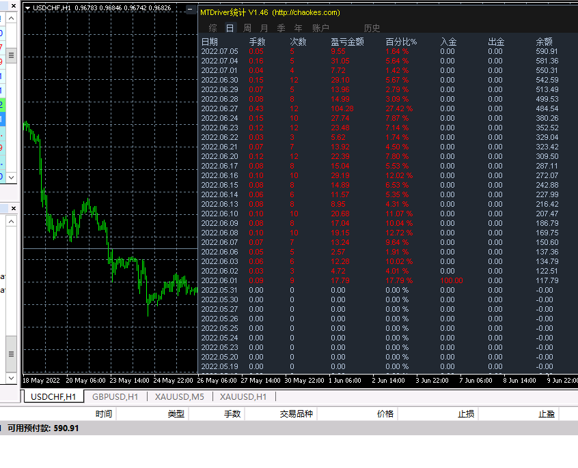This screenshot has height=468, width=578.
Task: Click the 可用预付款: 590.91 status text
Action: (x=43, y=428)
